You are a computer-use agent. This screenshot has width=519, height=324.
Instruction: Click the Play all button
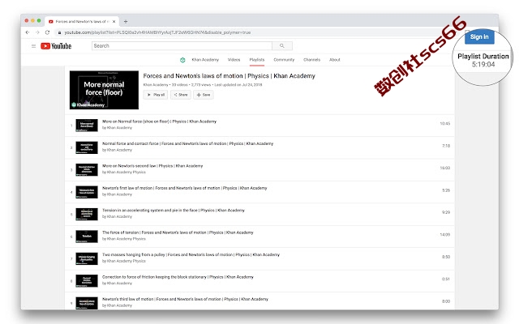156,95
